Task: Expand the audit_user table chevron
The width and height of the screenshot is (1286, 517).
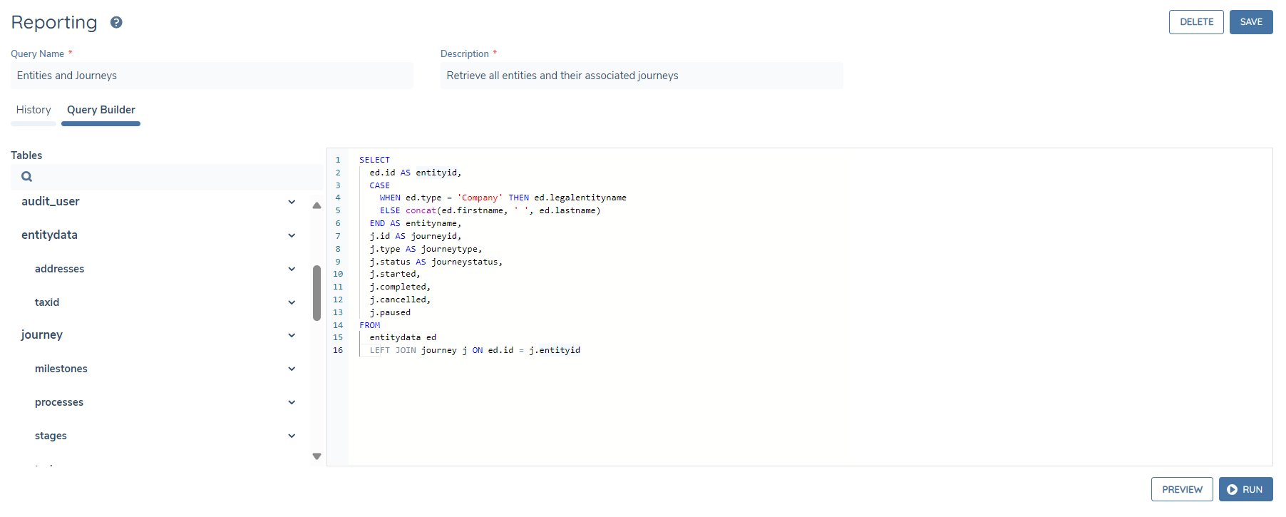Action: point(292,202)
